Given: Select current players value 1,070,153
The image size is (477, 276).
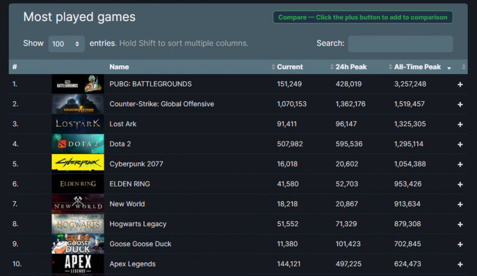Looking at the screenshot, I should click(292, 104).
